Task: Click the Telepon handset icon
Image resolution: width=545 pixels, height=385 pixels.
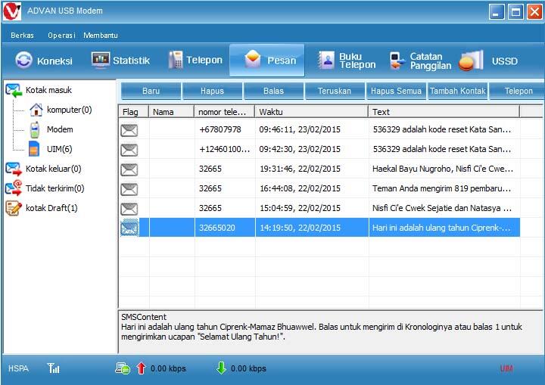Action: click(176, 60)
